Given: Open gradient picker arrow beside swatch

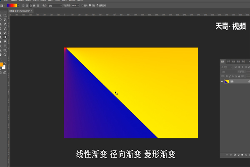Looking at the screenshot, I should tap(18, 5).
